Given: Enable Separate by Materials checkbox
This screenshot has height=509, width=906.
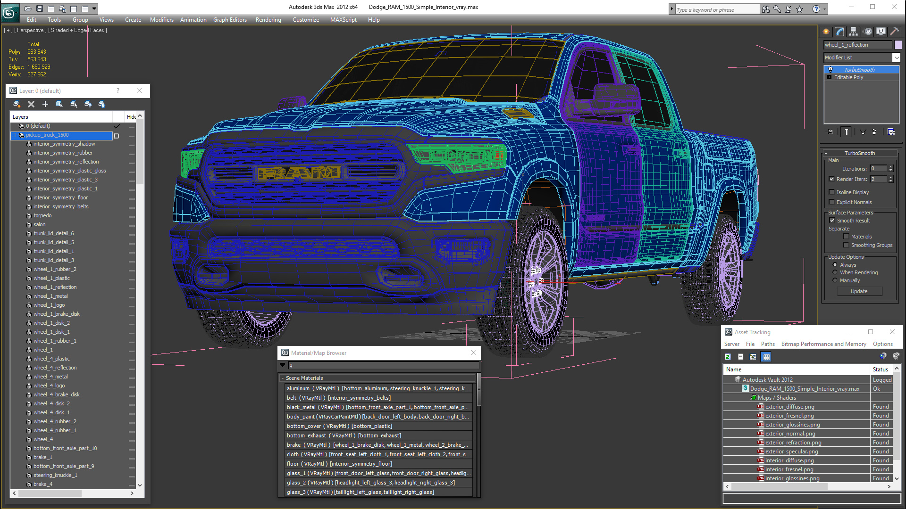Looking at the screenshot, I should [x=847, y=237].
